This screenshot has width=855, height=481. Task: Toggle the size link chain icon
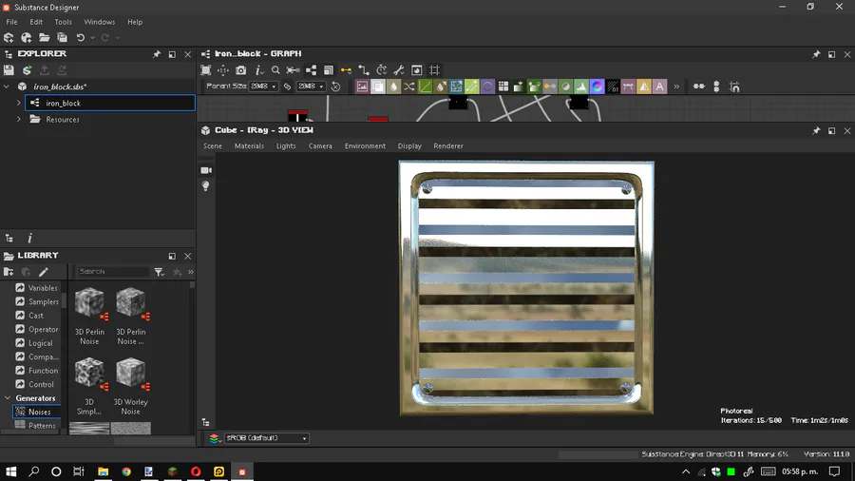pyautogui.click(x=288, y=87)
